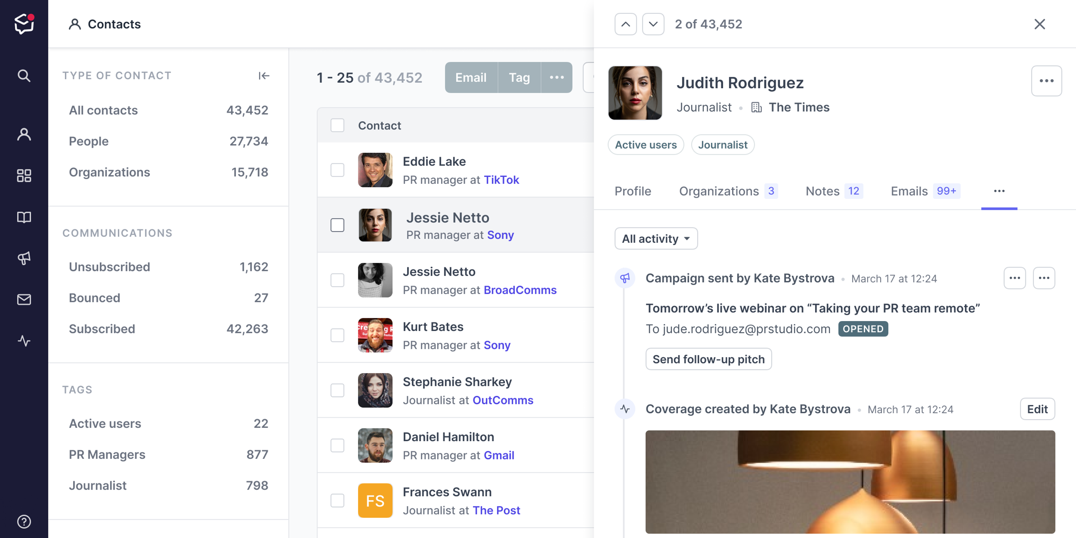This screenshot has width=1076, height=538.
Task: Filter by Bounced communications
Action: pos(94,298)
